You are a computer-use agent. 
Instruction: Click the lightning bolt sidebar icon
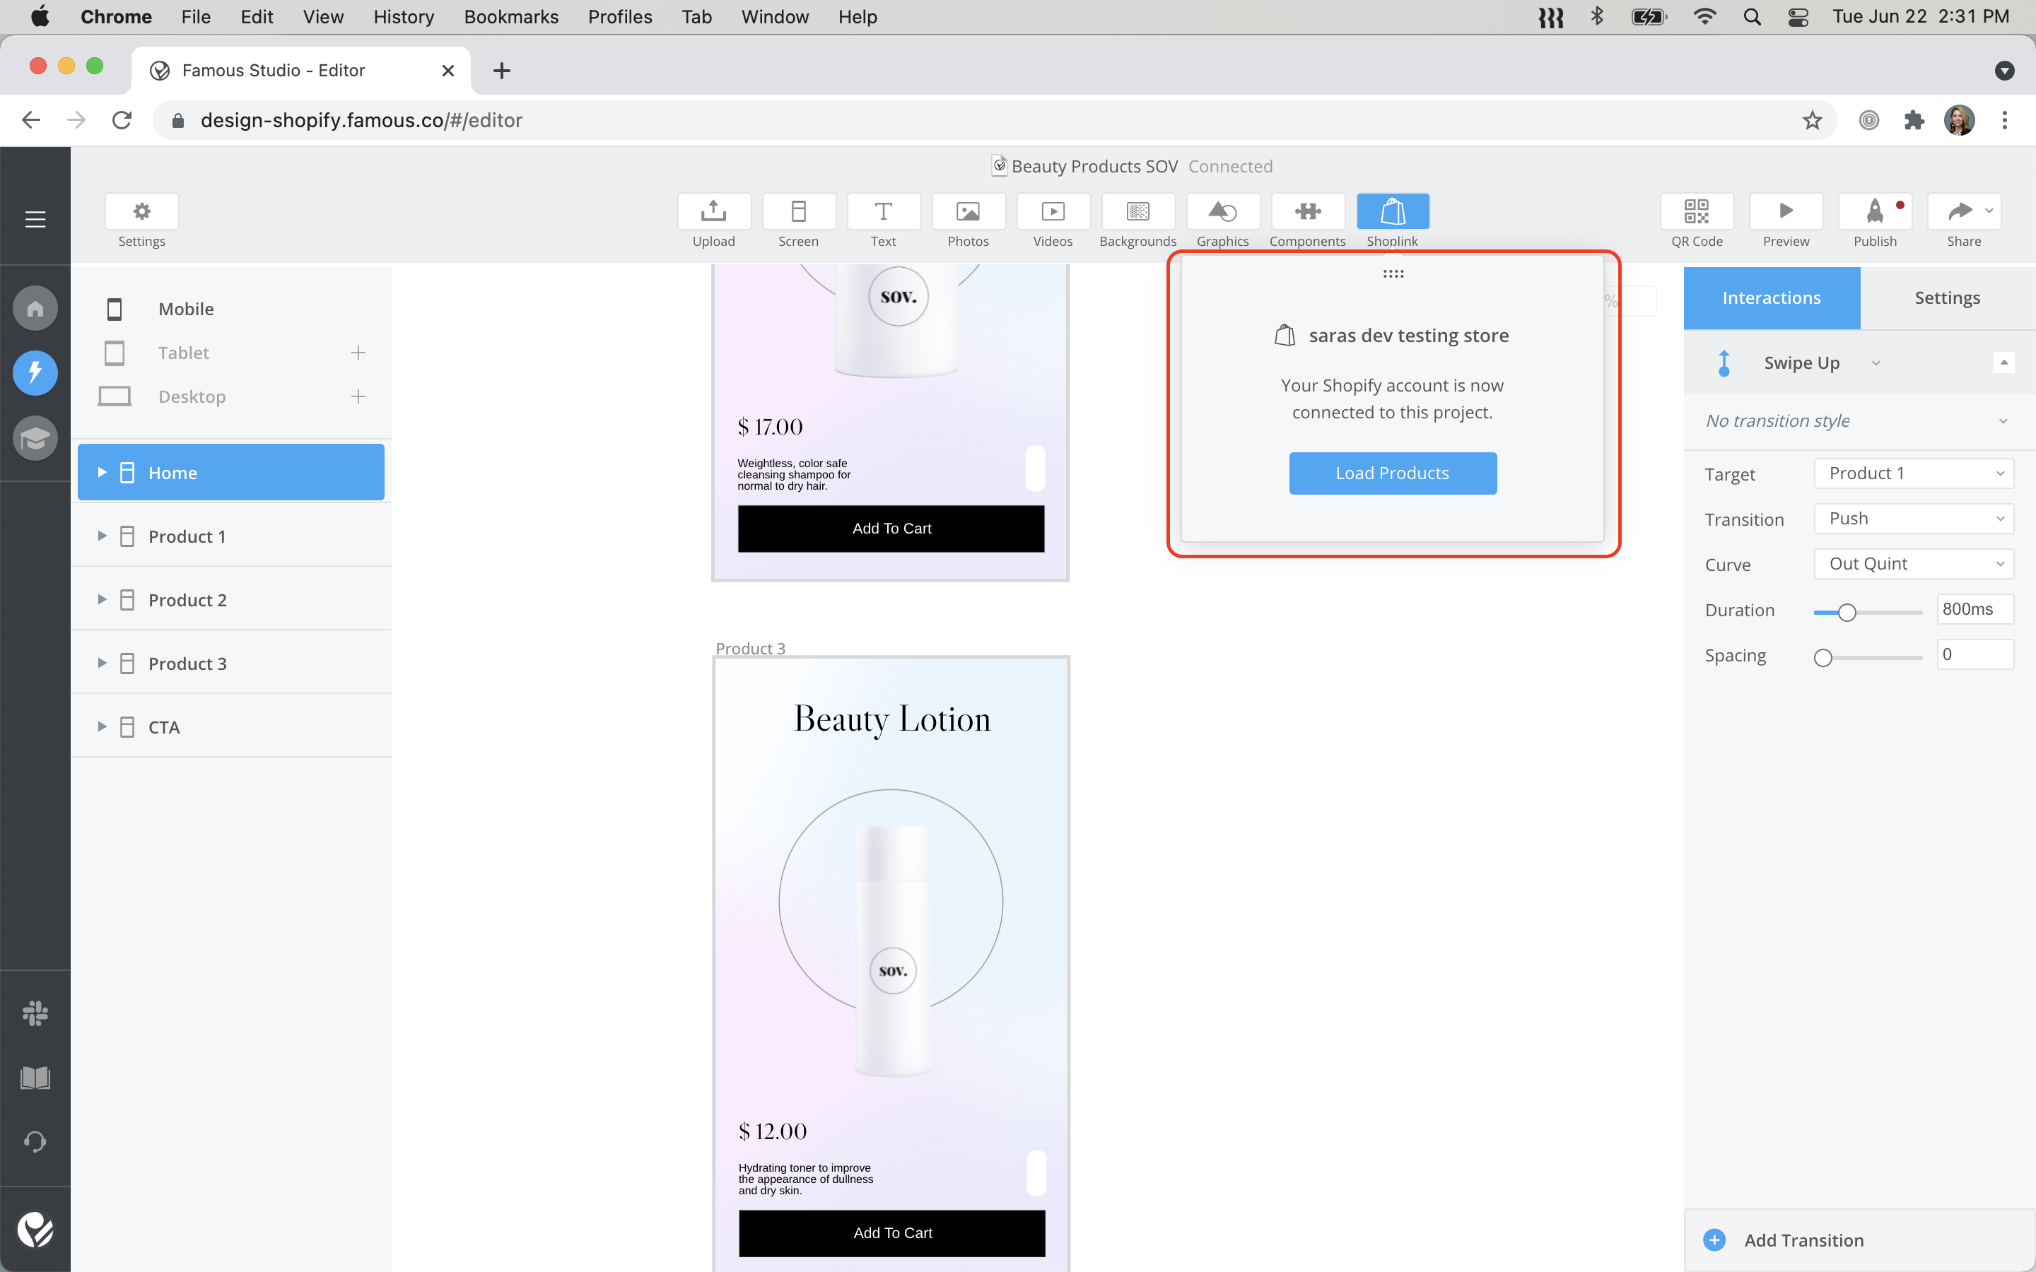35,372
